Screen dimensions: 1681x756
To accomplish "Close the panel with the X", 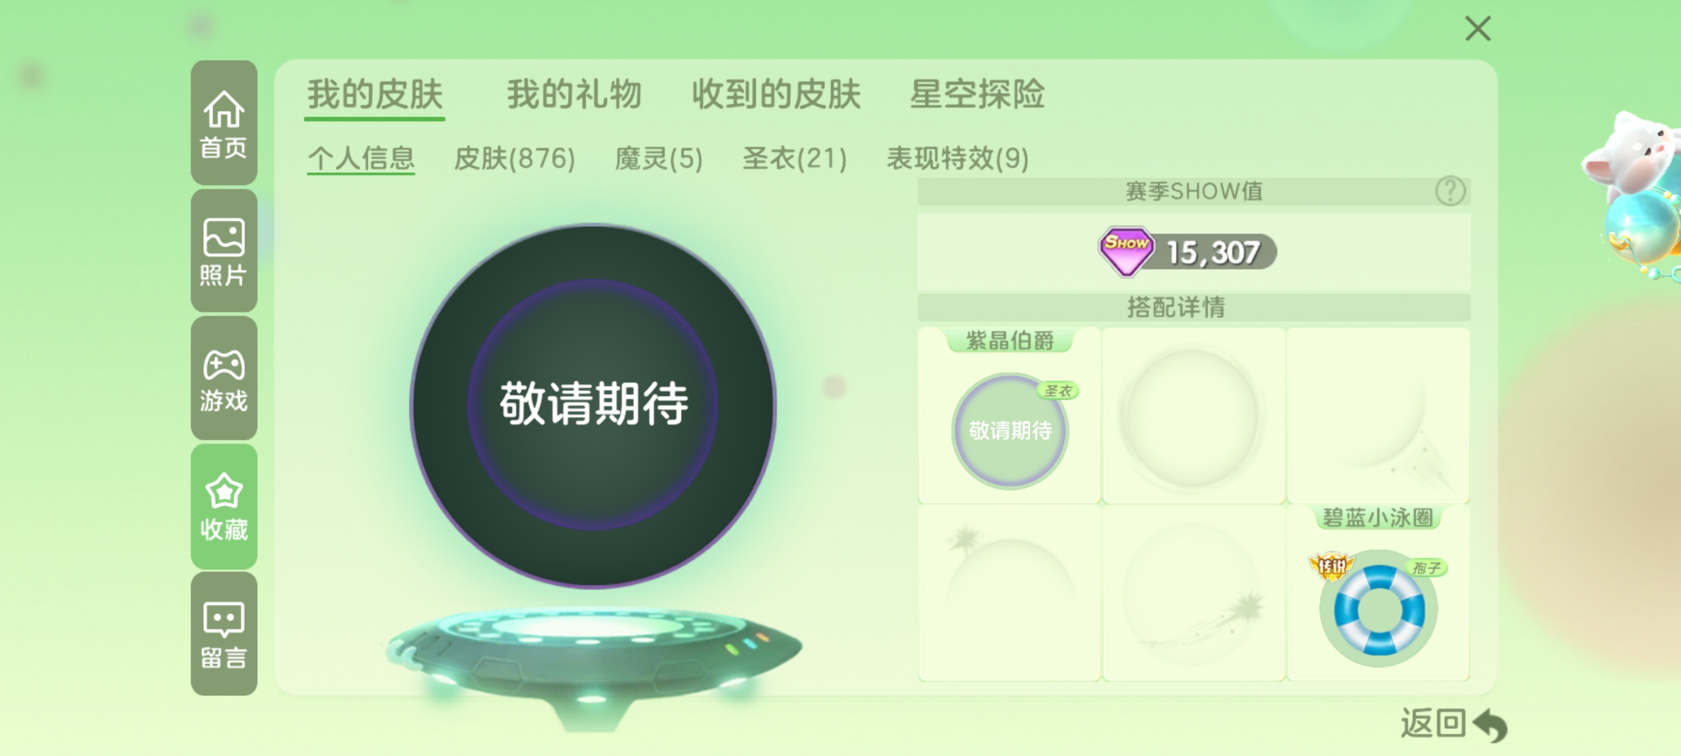I will [1478, 29].
